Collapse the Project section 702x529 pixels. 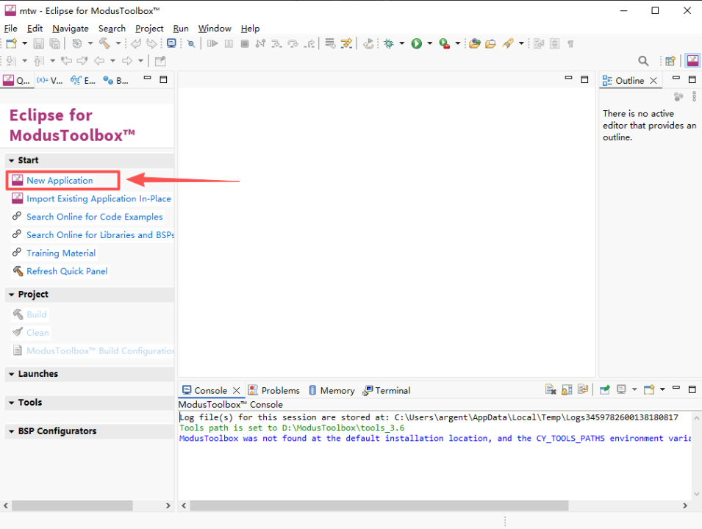[x=12, y=295]
